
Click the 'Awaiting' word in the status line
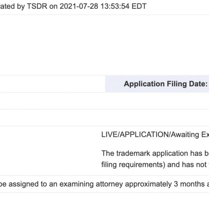[x=185, y=135]
